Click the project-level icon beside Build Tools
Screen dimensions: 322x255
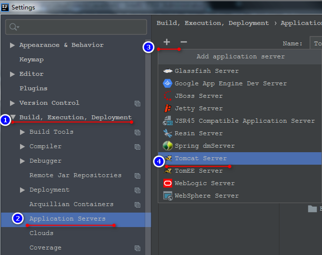pos(137,132)
